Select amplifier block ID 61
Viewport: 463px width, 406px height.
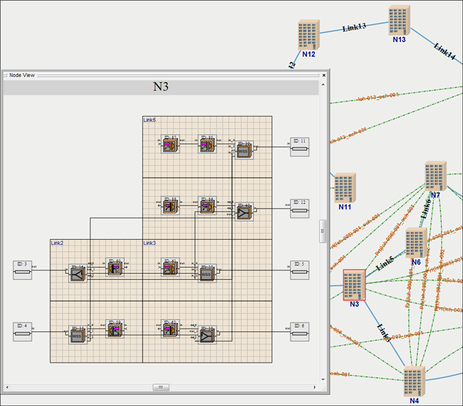[x=170, y=267]
